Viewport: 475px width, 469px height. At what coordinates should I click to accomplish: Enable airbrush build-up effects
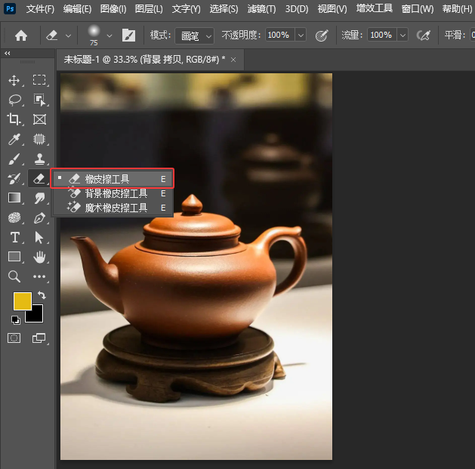(424, 35)
